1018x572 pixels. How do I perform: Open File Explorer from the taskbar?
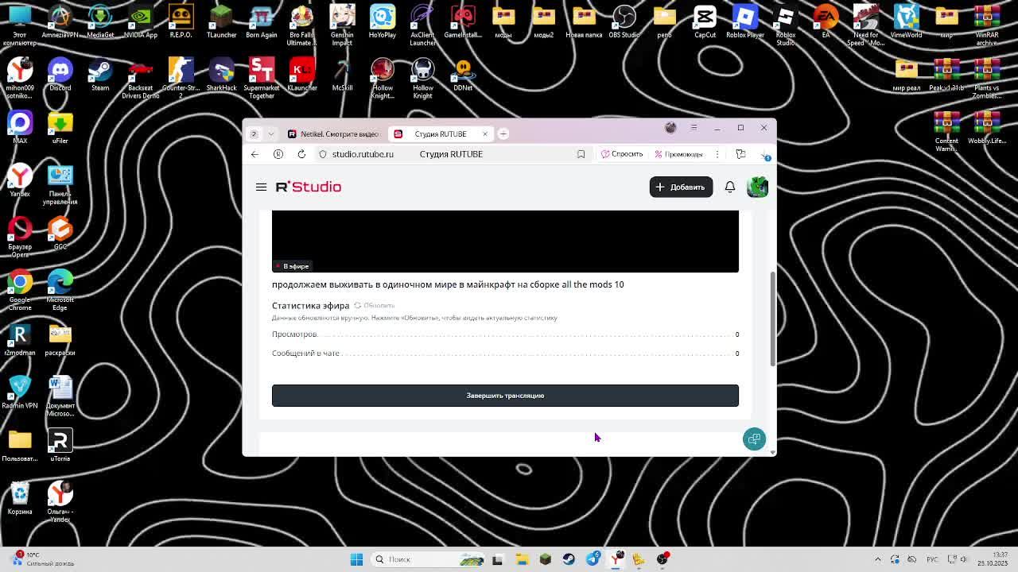pyautogui.click(x=522, y=559)
